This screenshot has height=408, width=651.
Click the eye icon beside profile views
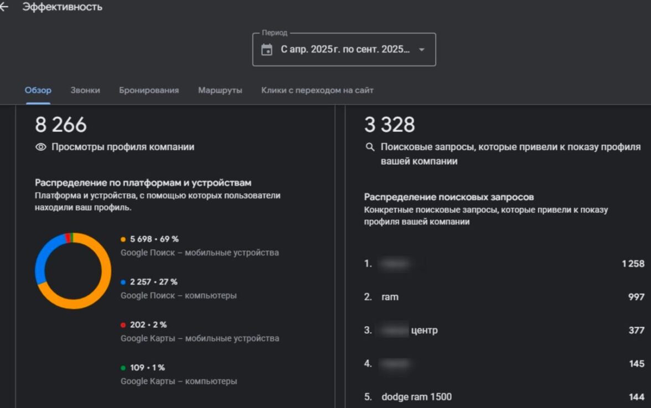point(40,147)
